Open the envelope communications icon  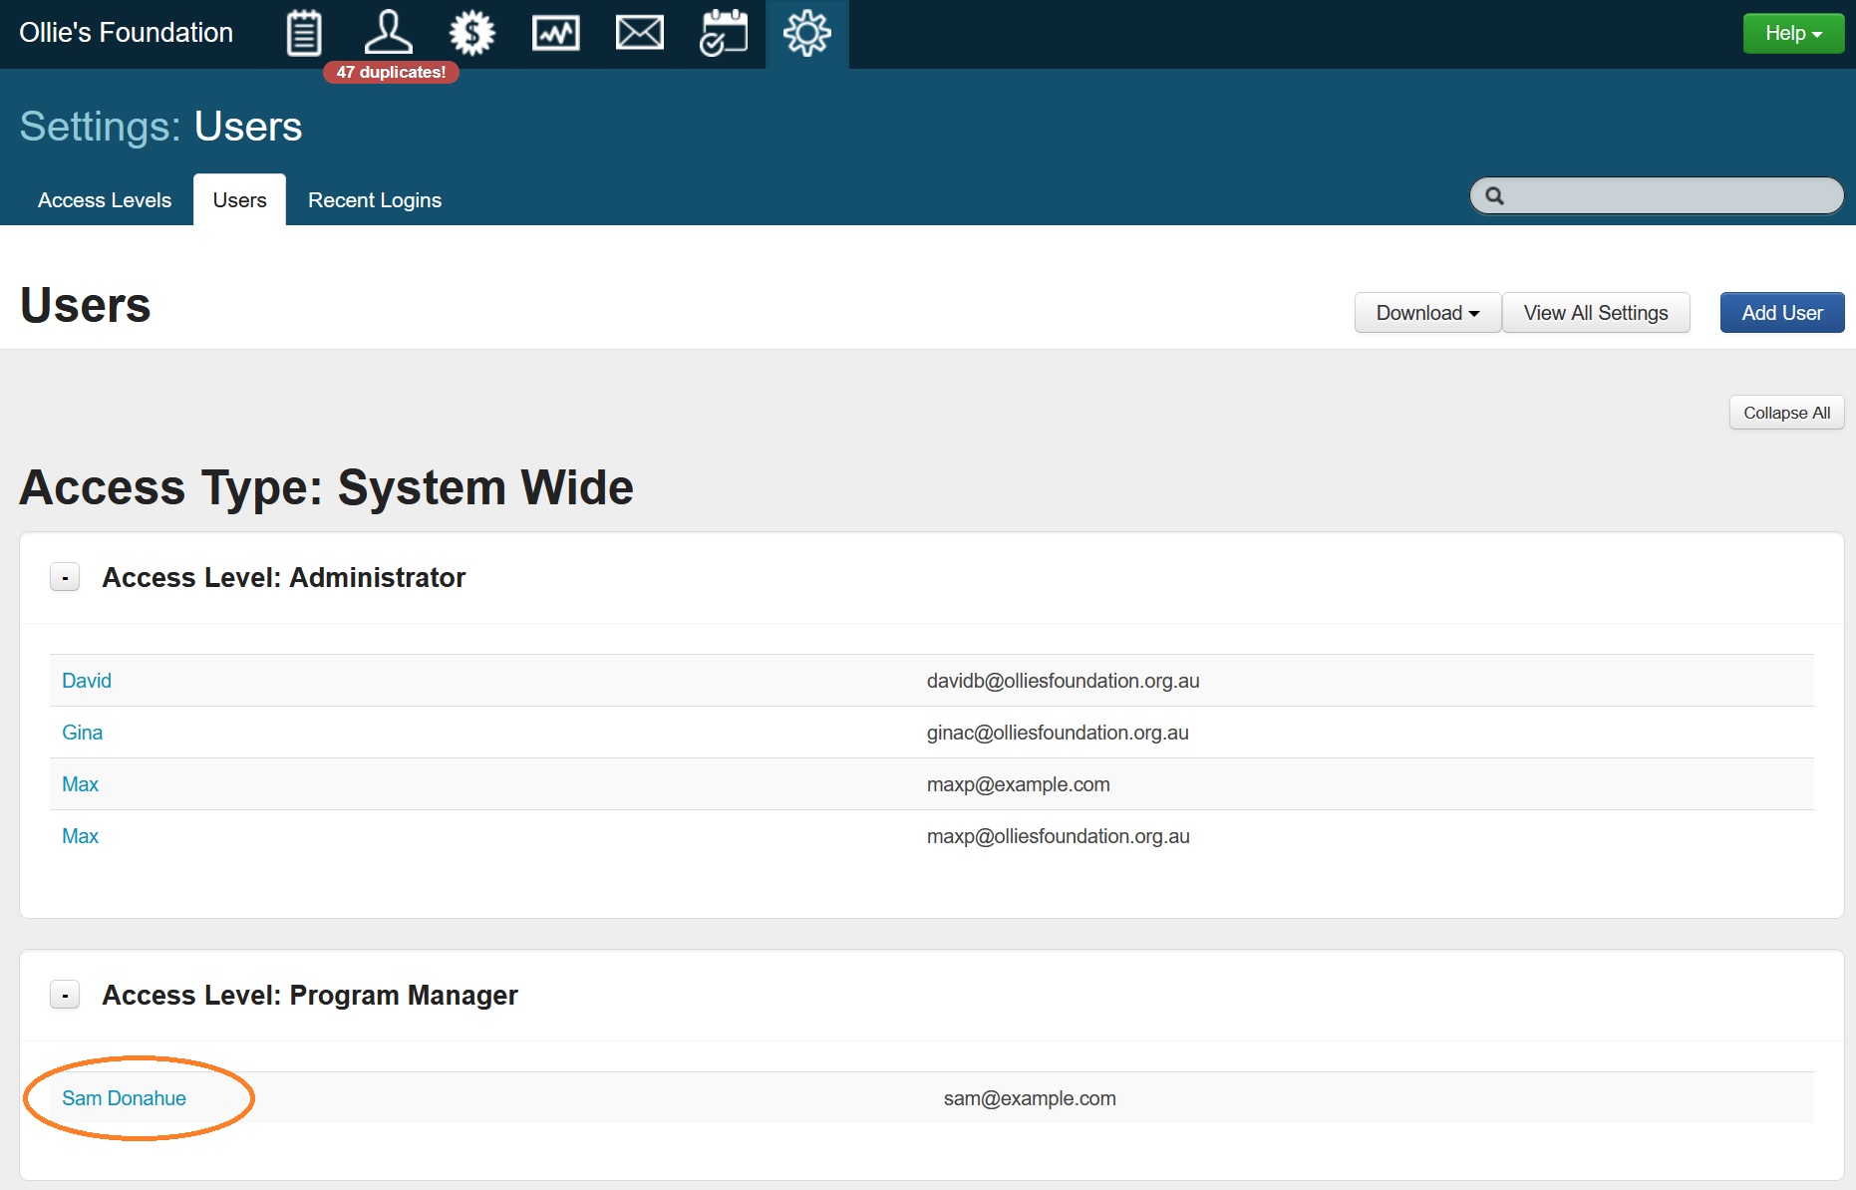(x=639, y=34)
